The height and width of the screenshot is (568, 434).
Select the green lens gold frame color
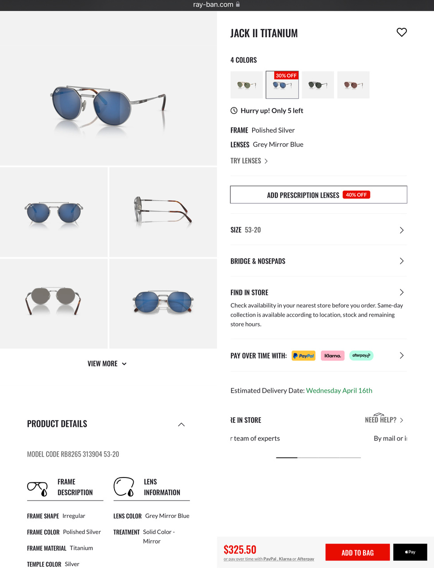[246, 85]
